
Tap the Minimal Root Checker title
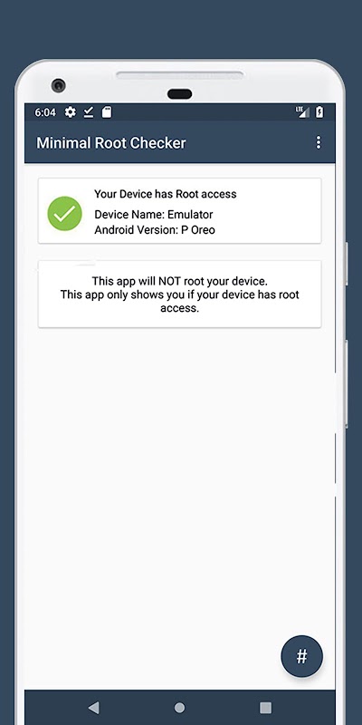pyautogui.click(x=111, y=143)
